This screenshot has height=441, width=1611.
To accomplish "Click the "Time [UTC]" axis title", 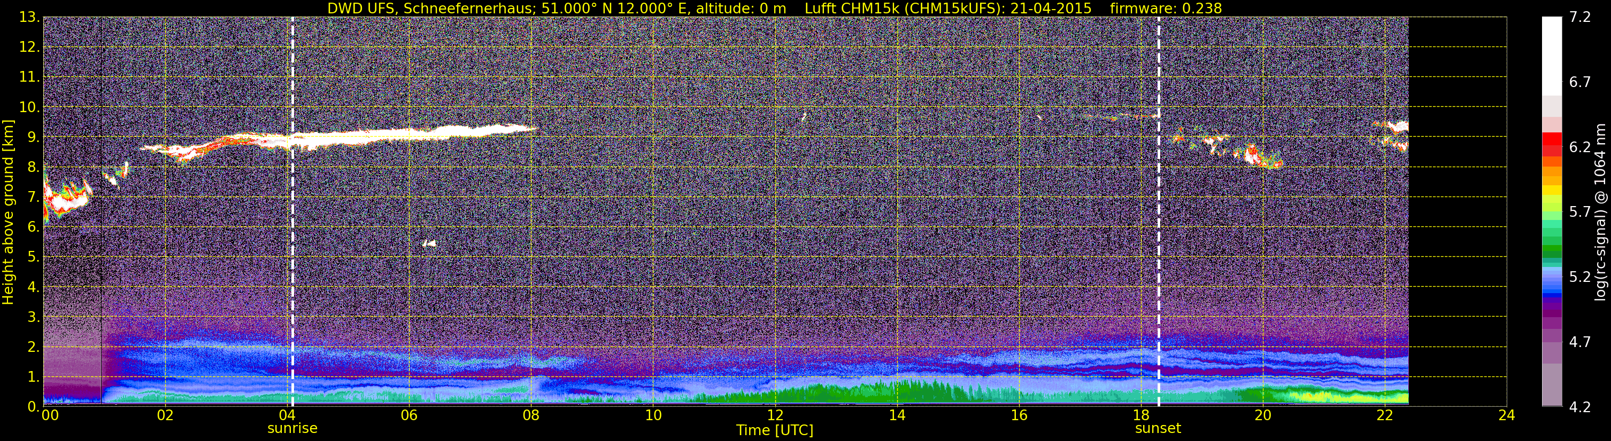I will [x=775, y=430].
